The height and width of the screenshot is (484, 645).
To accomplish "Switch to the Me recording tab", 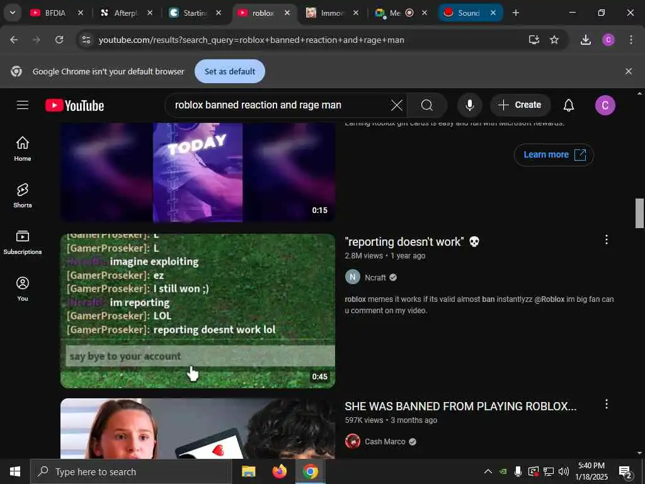I will click(396, 13).
